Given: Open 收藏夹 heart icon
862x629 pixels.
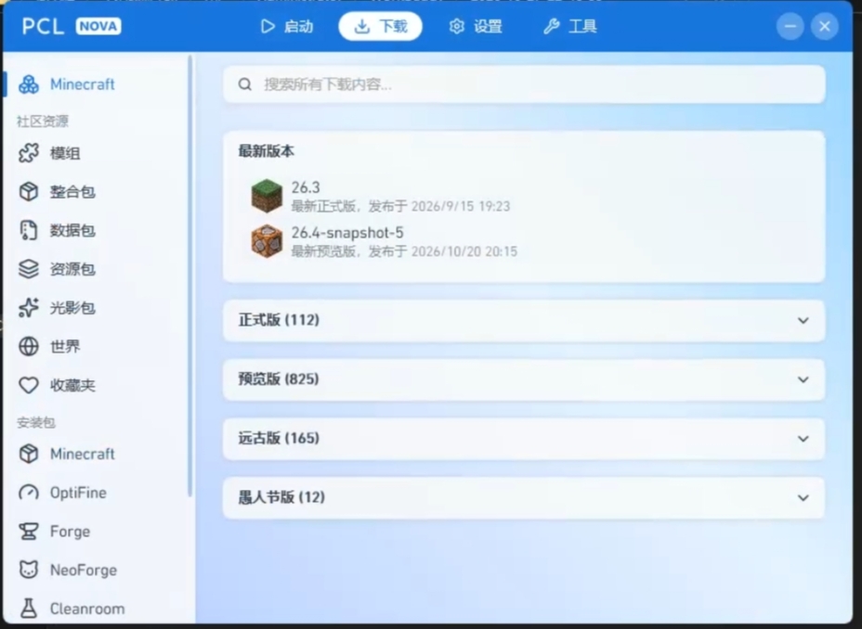Looking at the screenshot, I should [x=29, y=385].
